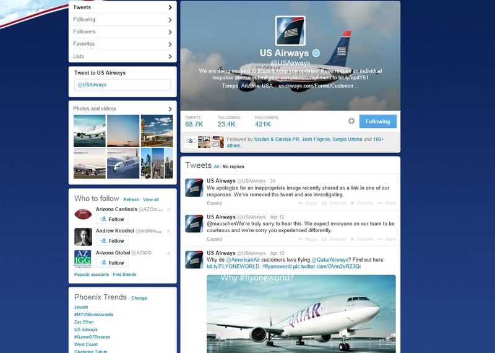Expand the apology tweet from 3h ago
495x353 pixels.
pyautogui.click(x=214, y=203)
